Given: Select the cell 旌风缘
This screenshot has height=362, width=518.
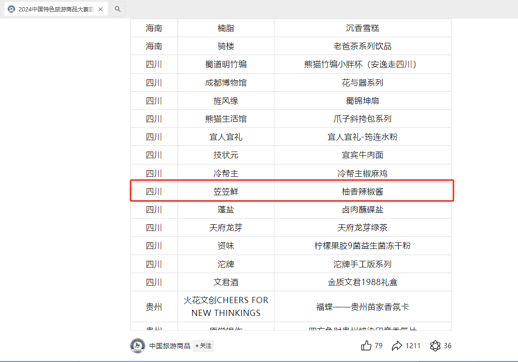Looking at the screenshot, I should (x=226, y=101).
